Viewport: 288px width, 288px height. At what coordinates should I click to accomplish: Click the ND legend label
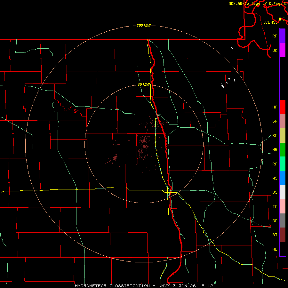point(275,249)
